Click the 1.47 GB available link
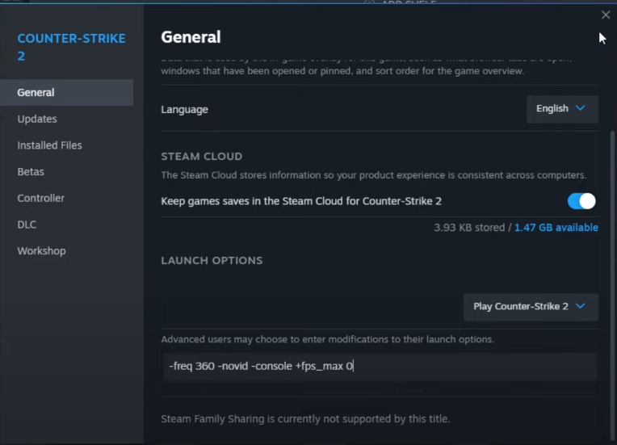 point(556,228)
